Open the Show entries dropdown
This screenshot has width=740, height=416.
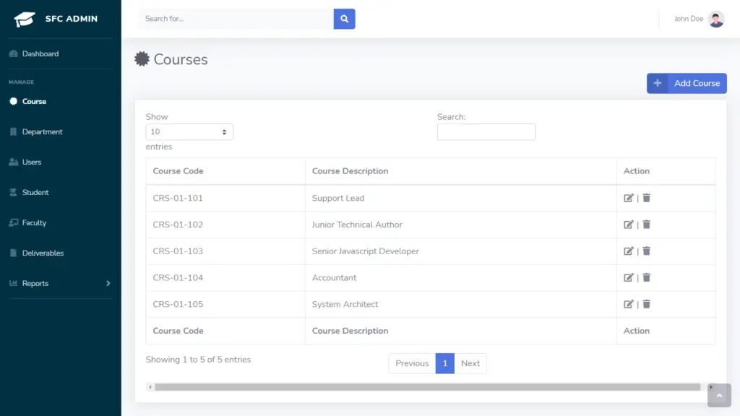click(189, 131)
